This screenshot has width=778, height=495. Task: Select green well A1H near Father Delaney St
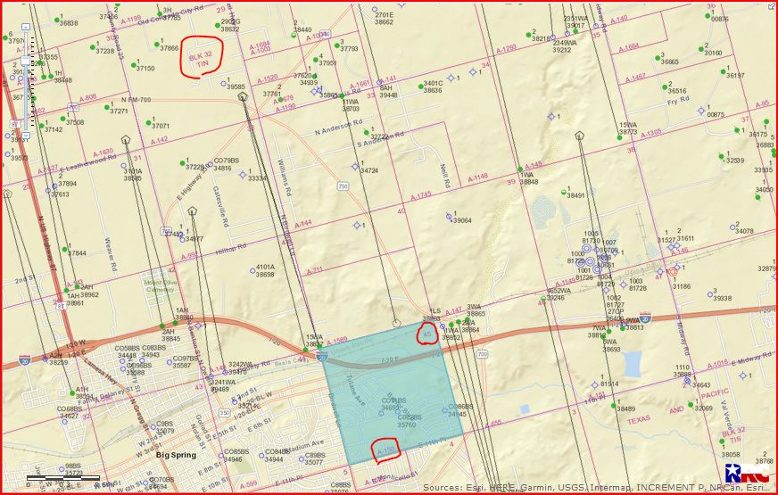point(72,392)
